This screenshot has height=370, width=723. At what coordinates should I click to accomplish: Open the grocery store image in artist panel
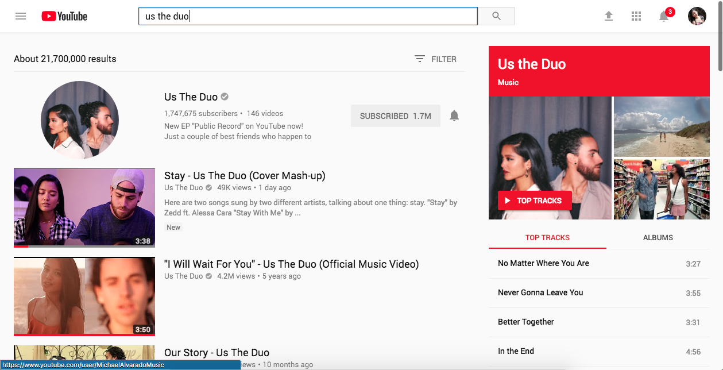click(x=662, y=189)
